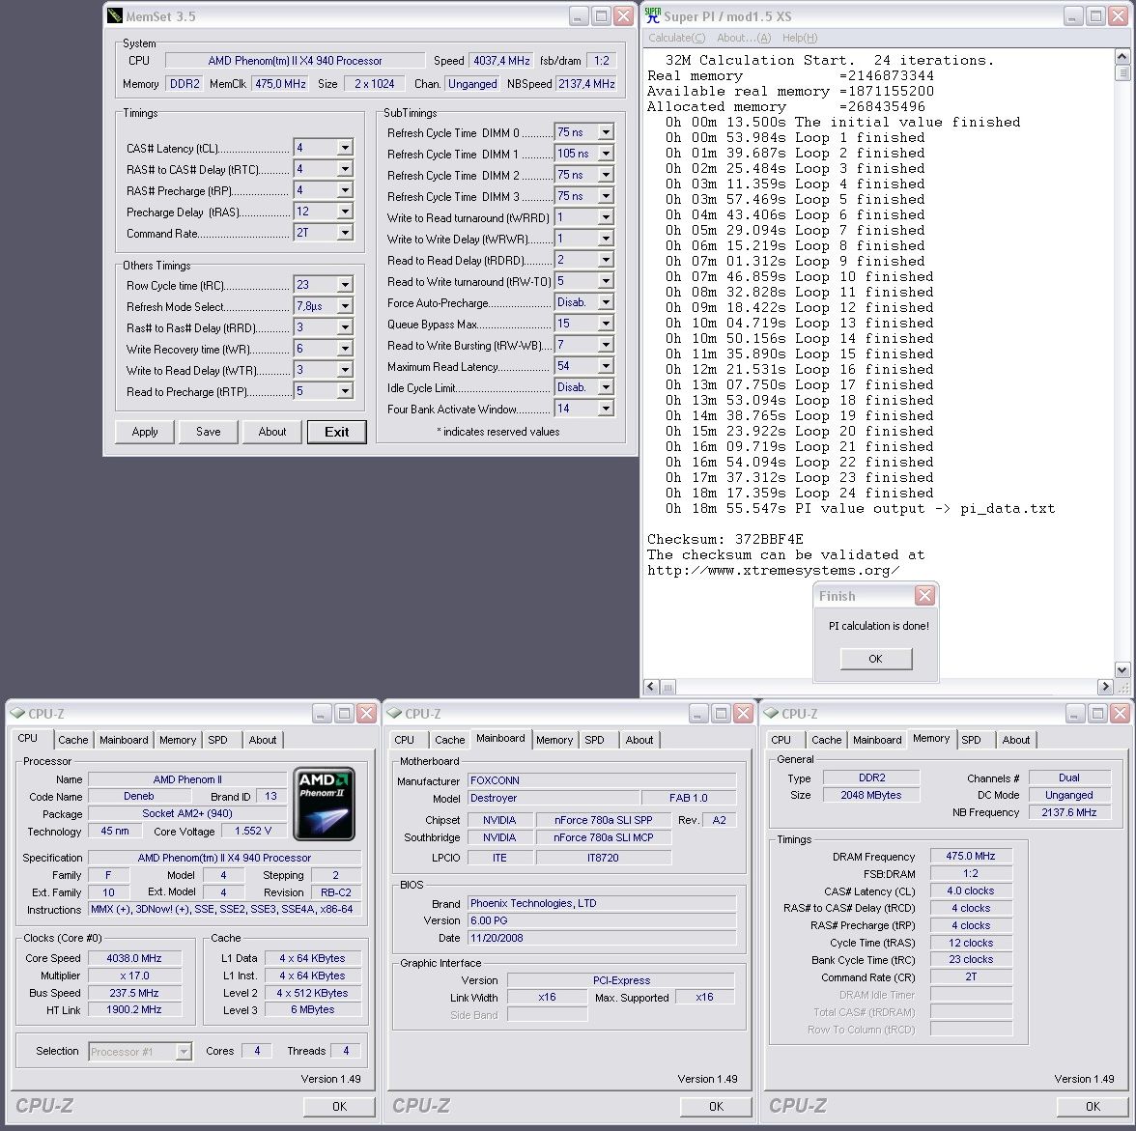1136x1131 pixels.
Task: Click the DRAM Frequency 475.0 MHz value
Action: point(970,856)
